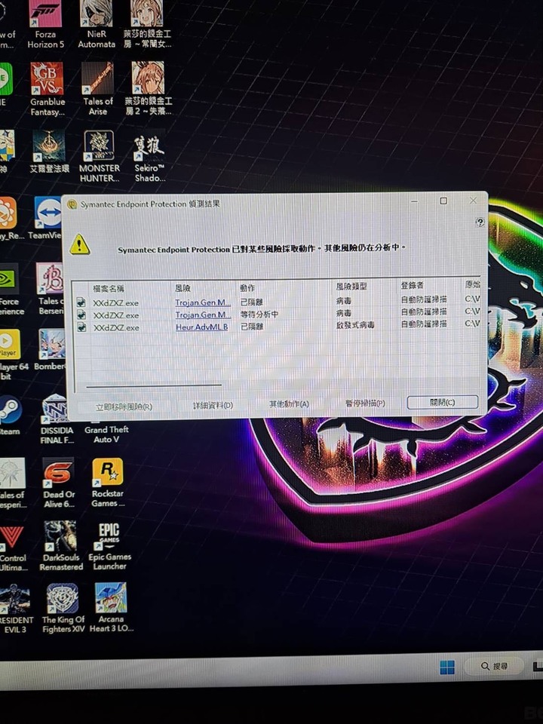This screenshot has height=724, width=543.
Task: Click the 暫停掃描(P) button
Action: [x=365, y=403]
